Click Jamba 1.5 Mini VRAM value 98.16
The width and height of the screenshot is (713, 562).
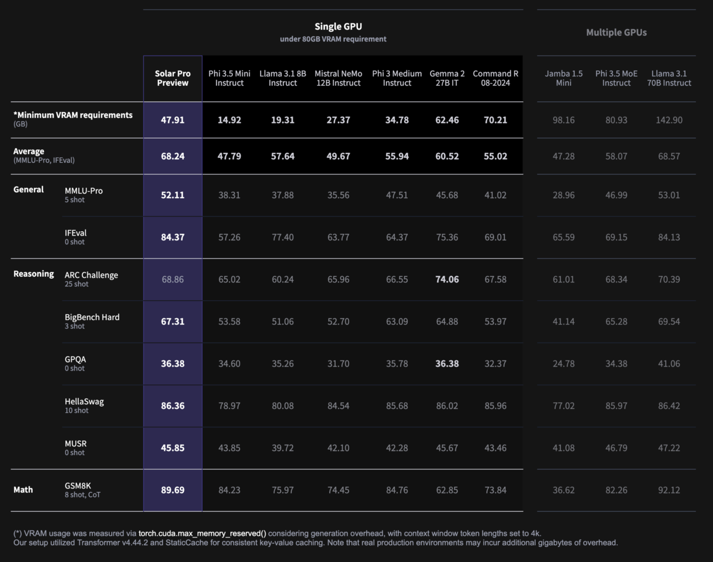pos(564,120)
